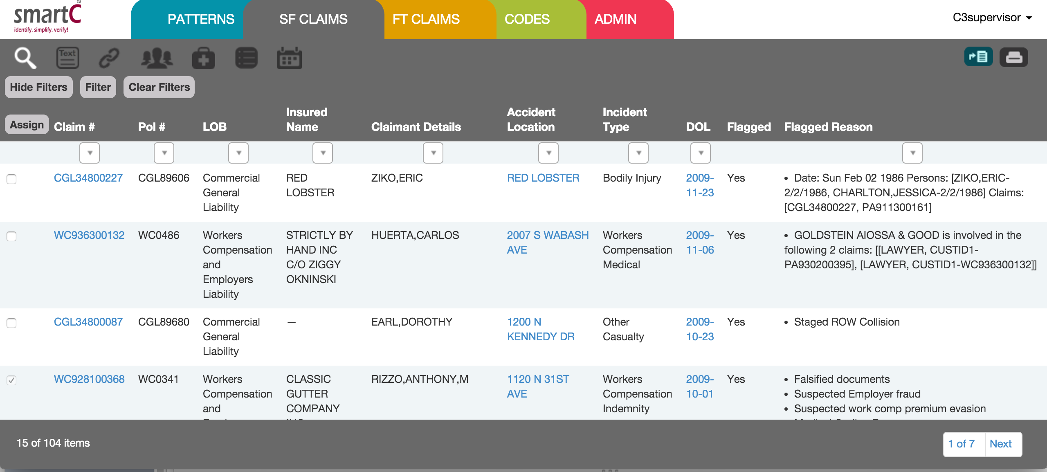Open the calendar icon in toolbar
1047x472 pixels.
tap(289, 58)
